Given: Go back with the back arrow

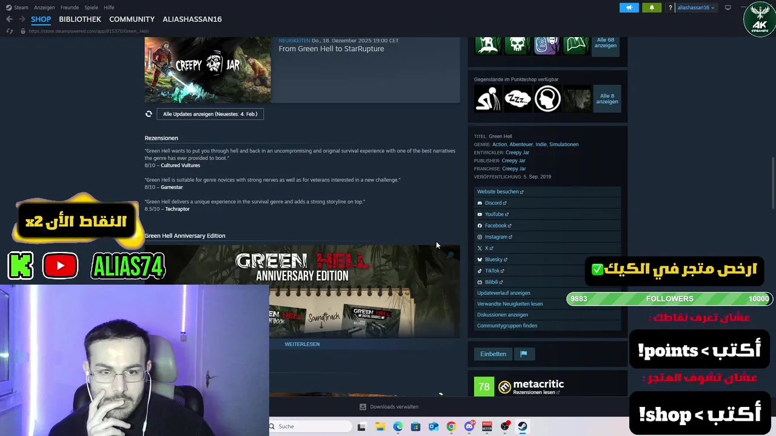Looking at the screenshot, I should (x=9, y=19).
